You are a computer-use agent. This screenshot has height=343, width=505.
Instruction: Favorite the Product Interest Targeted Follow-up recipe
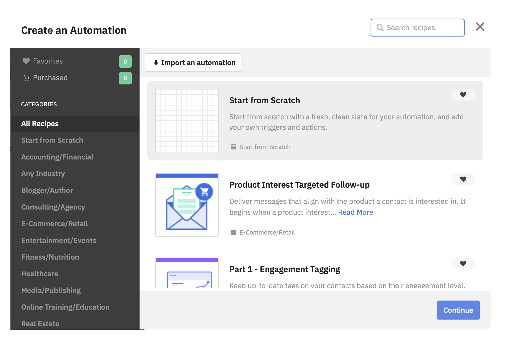coord(463,179)
